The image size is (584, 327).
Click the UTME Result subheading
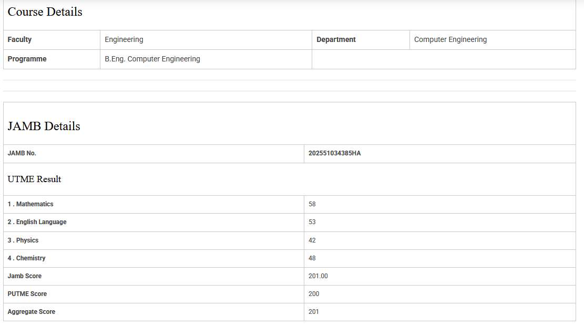pos(35,180)
